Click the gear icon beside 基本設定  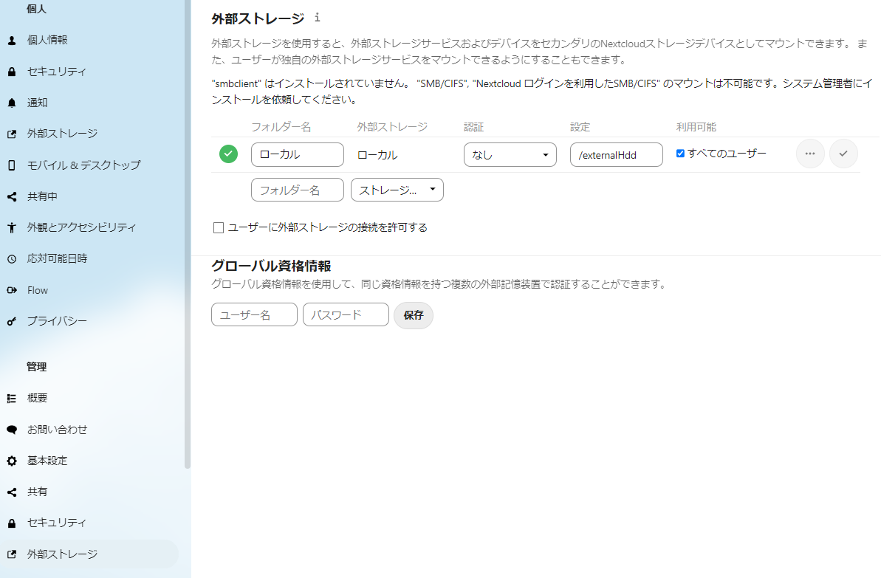click(x=12, y=461)
